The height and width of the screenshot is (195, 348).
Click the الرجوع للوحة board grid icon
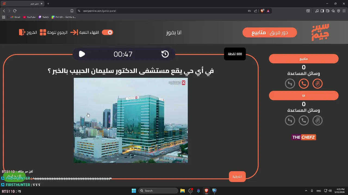(43, 32)
